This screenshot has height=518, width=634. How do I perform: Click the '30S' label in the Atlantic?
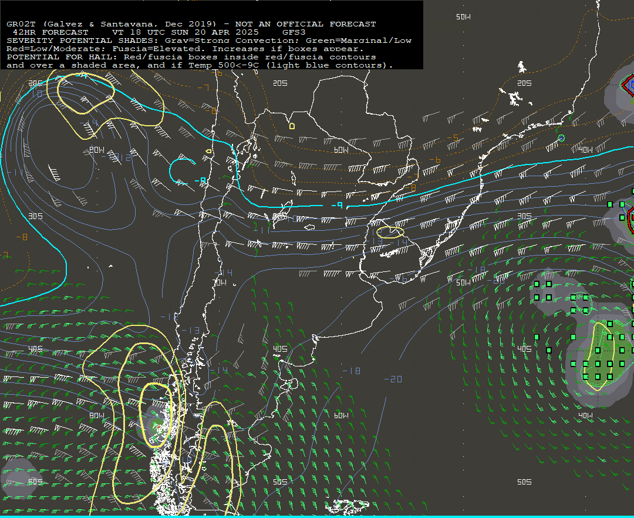(524, 216)
